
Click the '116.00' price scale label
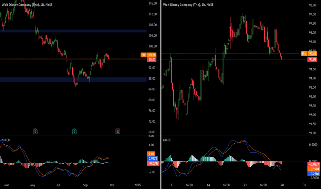(153, 3)
